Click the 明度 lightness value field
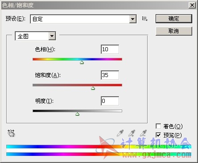 click(x=110, y=101)
